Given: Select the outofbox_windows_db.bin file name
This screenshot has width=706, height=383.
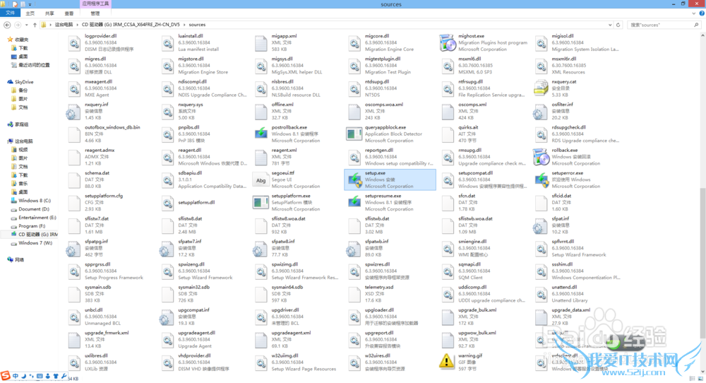Looking at the screenshot, I should coord(112,127).
